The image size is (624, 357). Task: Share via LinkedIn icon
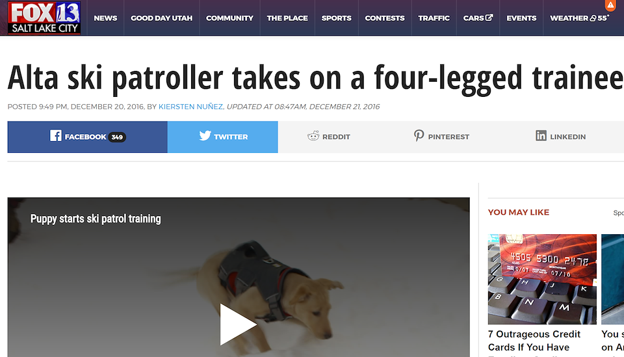click(x=541, y=136)
